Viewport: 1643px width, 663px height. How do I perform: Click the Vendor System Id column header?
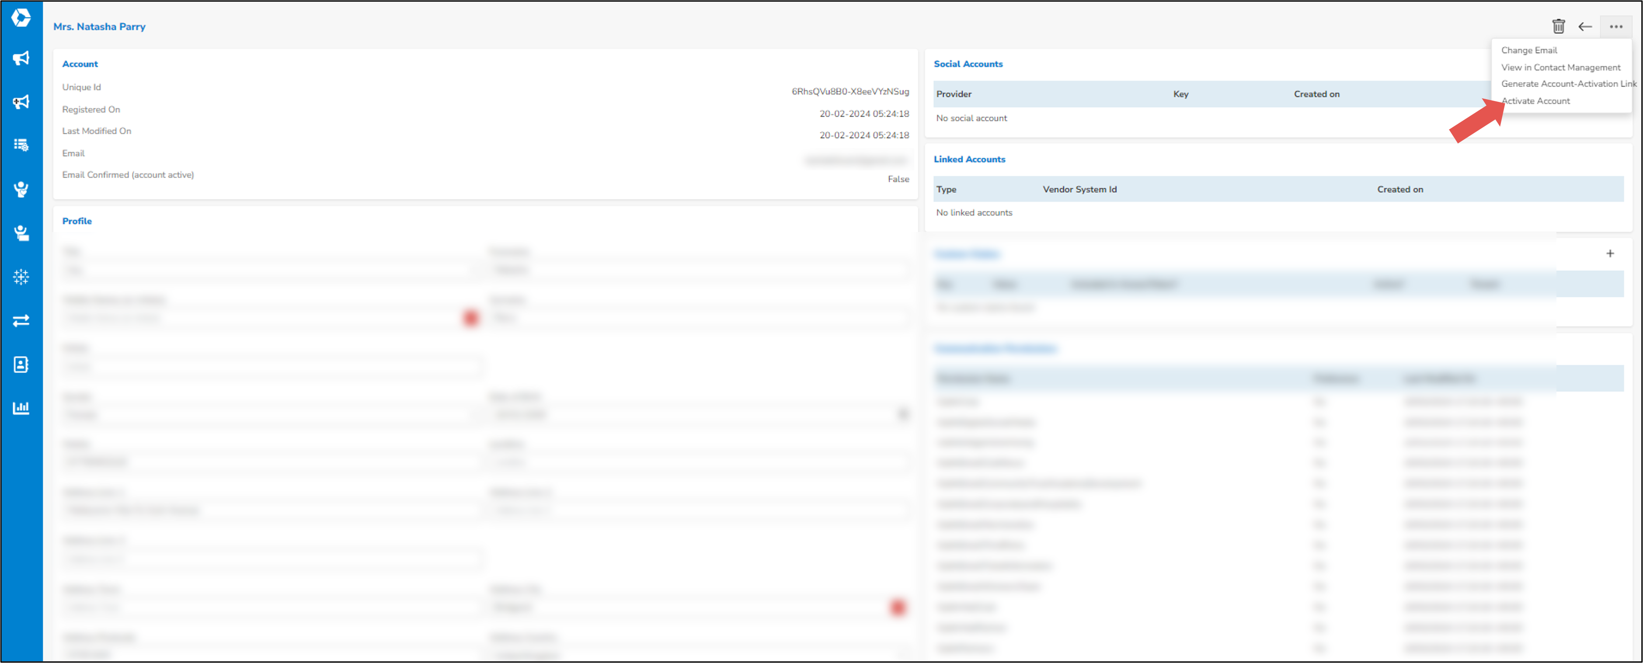[1079, 190]
